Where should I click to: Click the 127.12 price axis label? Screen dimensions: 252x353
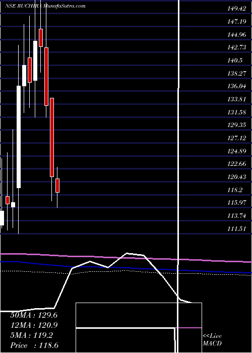point(237,138)
